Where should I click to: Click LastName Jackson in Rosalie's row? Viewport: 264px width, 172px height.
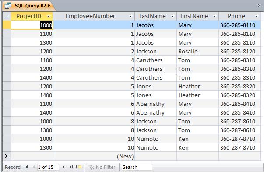155,51
